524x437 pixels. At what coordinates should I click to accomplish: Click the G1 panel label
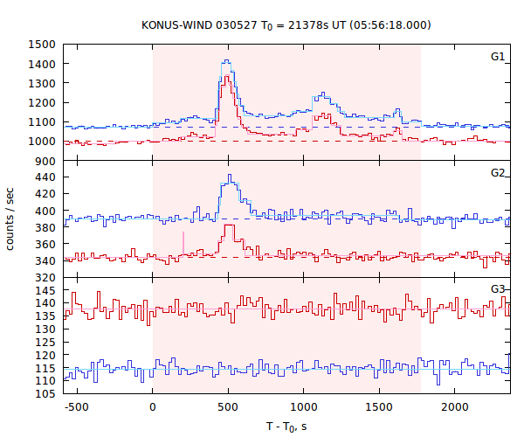click(x=498, y=57)
